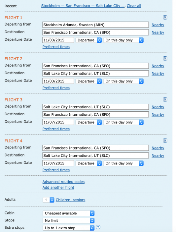Open Advanced routing codes link
The width and height of the screenshot is (176, 232).
[x=63, y=182]
